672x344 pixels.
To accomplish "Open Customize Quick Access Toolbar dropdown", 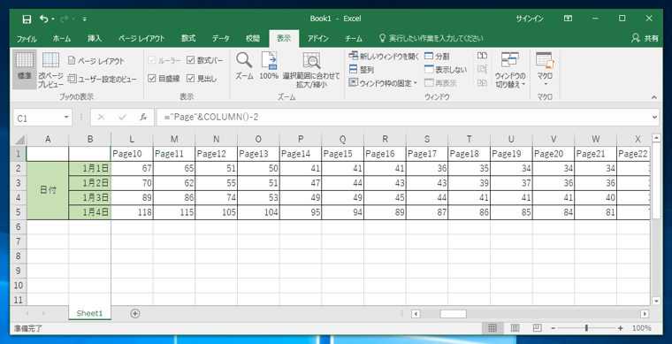I will click(x=84, y=19).
